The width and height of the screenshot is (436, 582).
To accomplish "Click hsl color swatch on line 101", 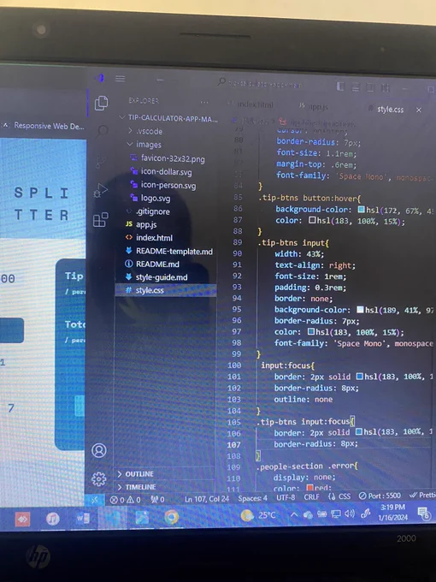I will pyautogui.click(x=359, y=377).
